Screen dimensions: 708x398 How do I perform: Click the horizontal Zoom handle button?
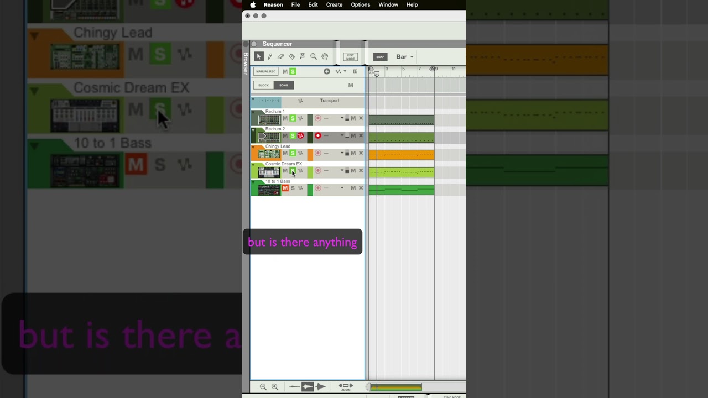pos(346,387)
